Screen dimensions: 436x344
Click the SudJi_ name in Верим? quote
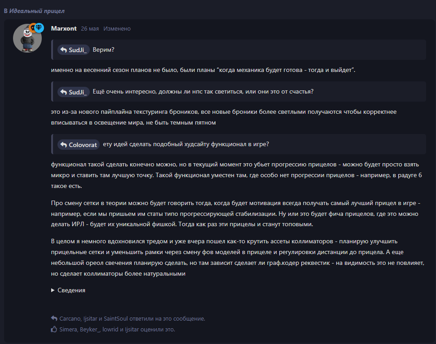click(x=78, y=50)
